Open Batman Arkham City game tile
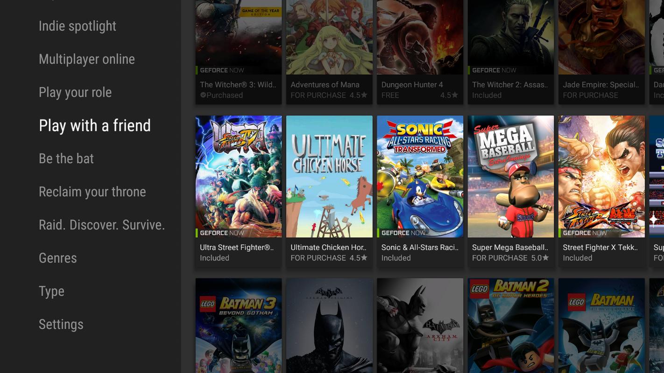 (420, 325)
